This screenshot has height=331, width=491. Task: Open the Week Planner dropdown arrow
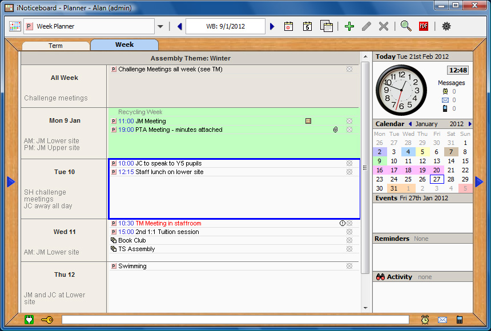[160, 26]
